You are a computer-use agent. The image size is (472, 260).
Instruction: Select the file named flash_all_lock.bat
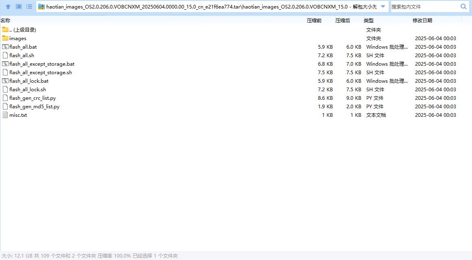coord(29,81)
